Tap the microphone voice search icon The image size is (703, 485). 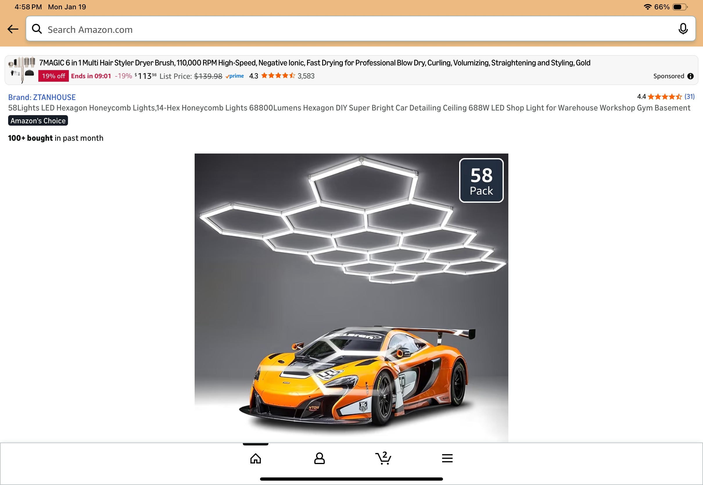[x=683, y=29]
